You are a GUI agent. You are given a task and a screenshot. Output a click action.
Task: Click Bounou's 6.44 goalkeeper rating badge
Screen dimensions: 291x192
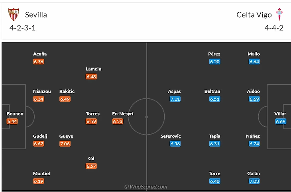12,121
